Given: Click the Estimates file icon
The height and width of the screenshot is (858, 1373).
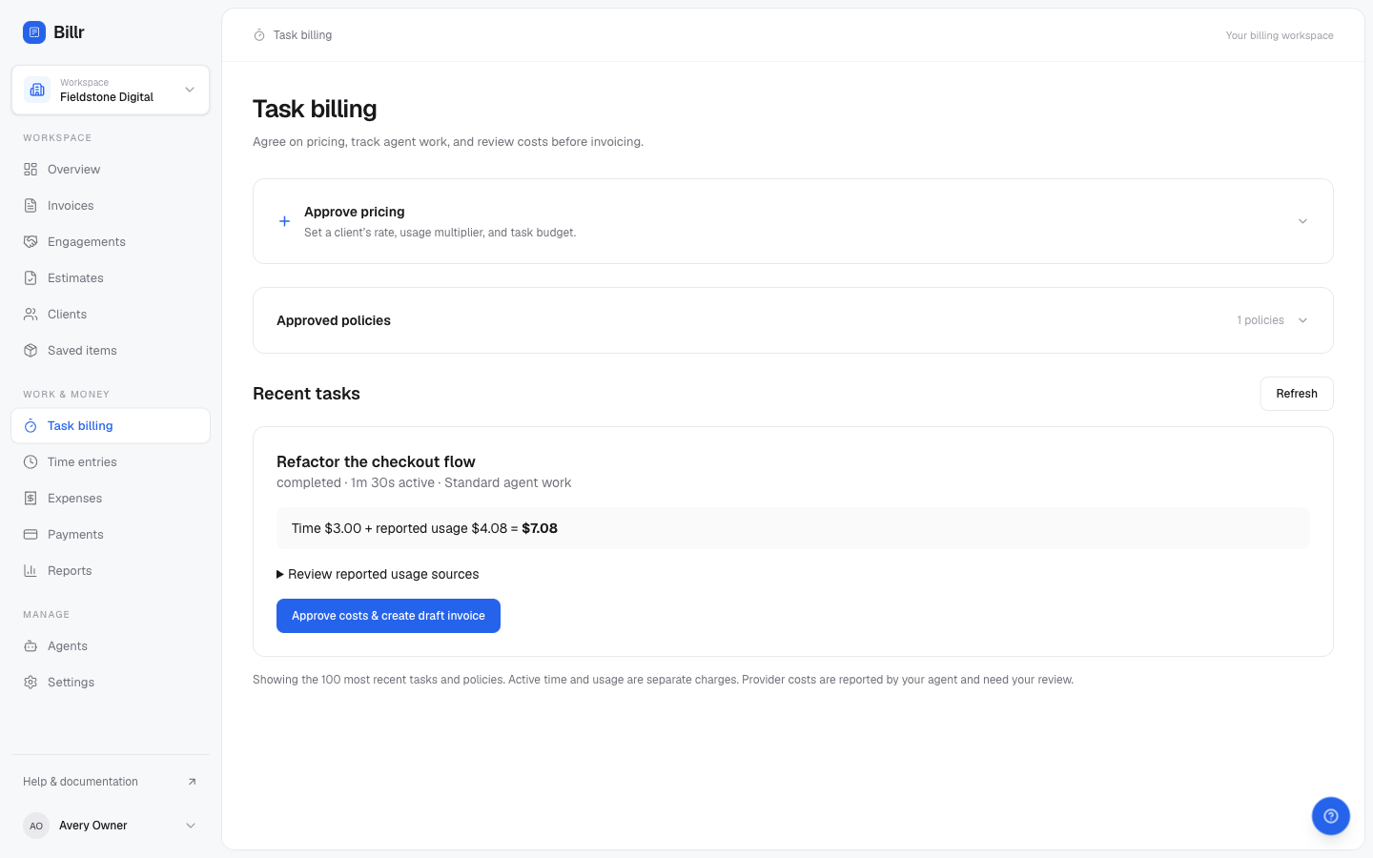Looking at the screenshot, I should [31, 278].
